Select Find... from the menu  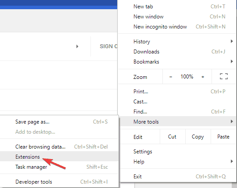(177, 112)
